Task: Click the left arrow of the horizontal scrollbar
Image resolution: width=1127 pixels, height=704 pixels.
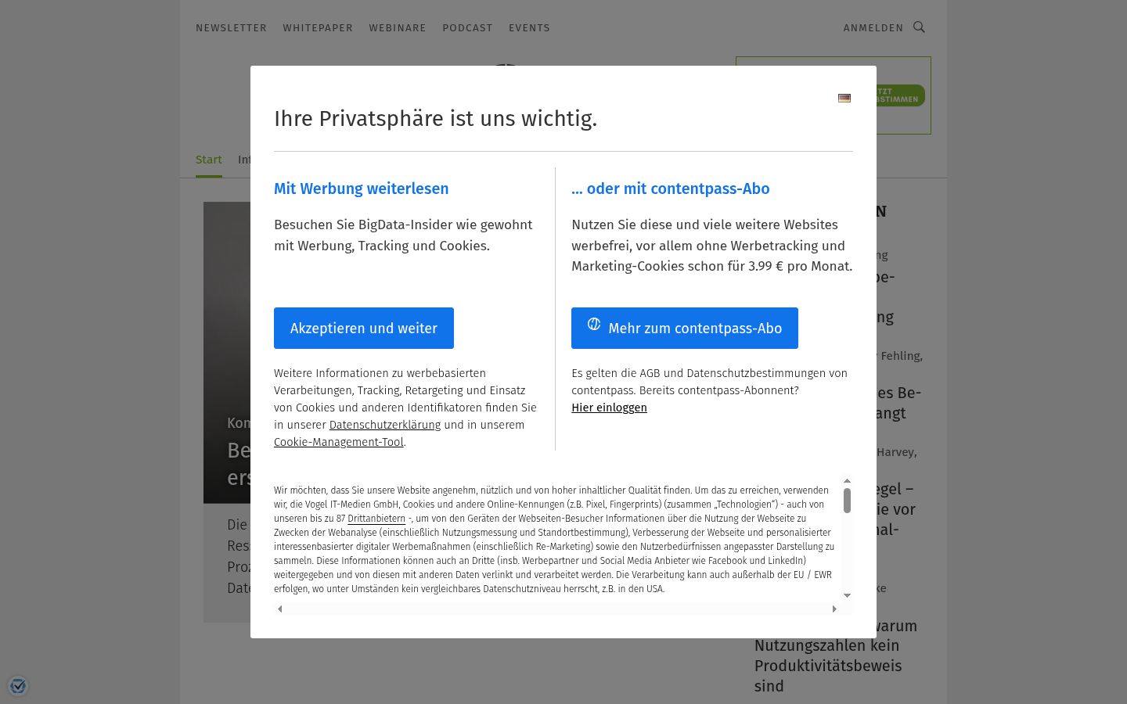Action: point(280,609)
